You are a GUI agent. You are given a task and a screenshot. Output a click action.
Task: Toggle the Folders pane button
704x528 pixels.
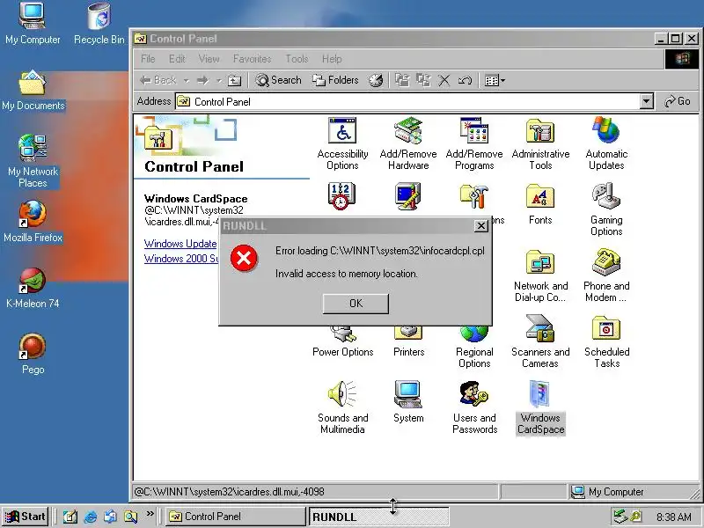tap(336, 80)
